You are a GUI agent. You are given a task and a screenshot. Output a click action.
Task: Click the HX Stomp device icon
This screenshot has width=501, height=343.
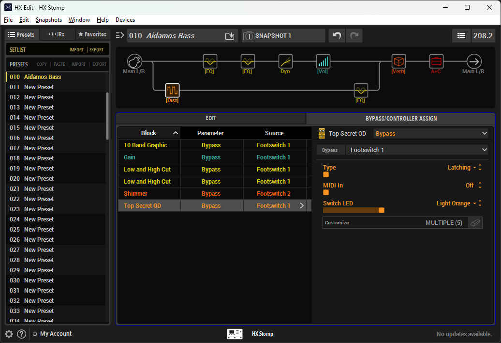pos(235,334)
